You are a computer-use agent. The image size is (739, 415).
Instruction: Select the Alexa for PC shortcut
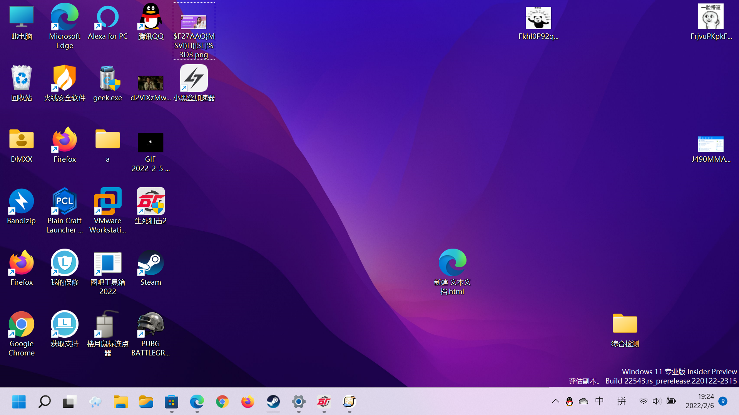click(108, 22)
